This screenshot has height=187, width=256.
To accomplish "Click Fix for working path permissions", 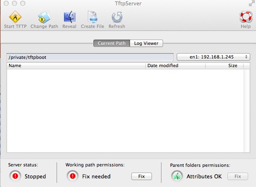I will (142, 176).
